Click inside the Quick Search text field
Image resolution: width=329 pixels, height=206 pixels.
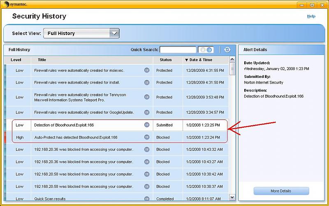pos(178,50)
